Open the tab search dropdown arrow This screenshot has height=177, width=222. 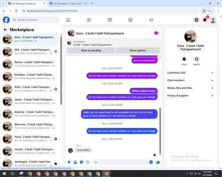(x=3, y=4)
